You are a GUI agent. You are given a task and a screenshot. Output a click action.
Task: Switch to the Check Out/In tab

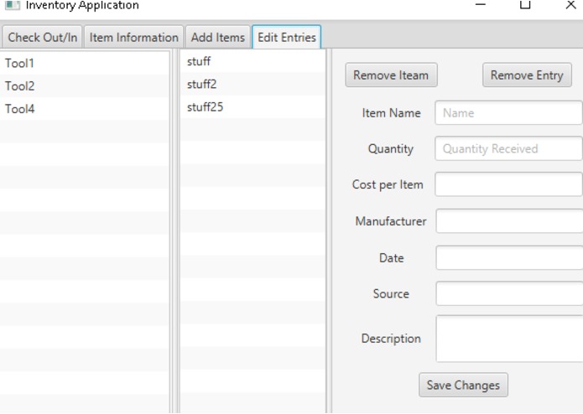pos(42,37)
